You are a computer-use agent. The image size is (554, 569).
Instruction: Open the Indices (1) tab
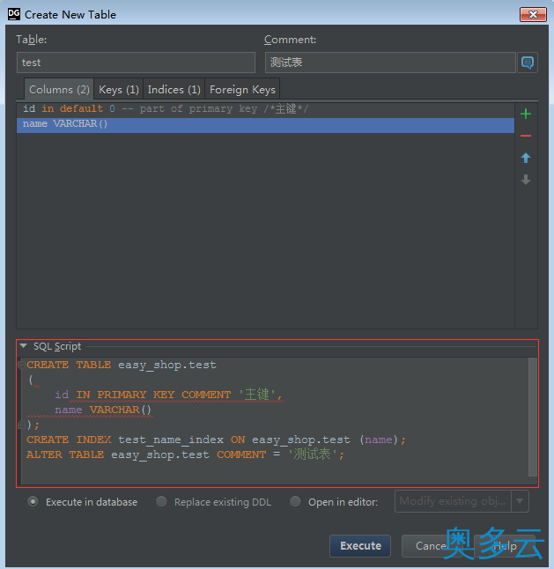[x=174, y=89]
